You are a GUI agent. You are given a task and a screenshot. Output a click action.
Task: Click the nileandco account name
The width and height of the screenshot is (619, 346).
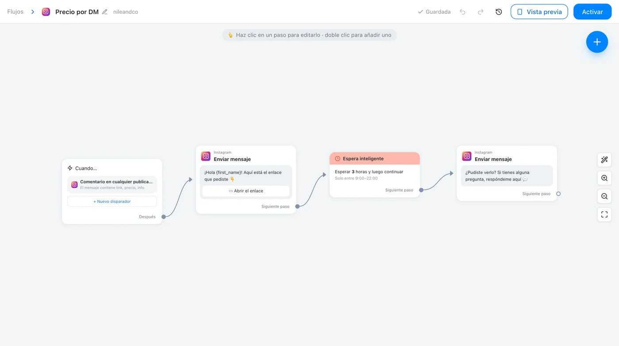tap(126, 12)
